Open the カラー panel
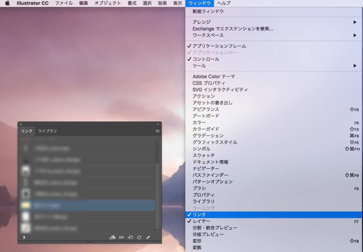Screen dimensions: 363x252 tap(274, 122)
